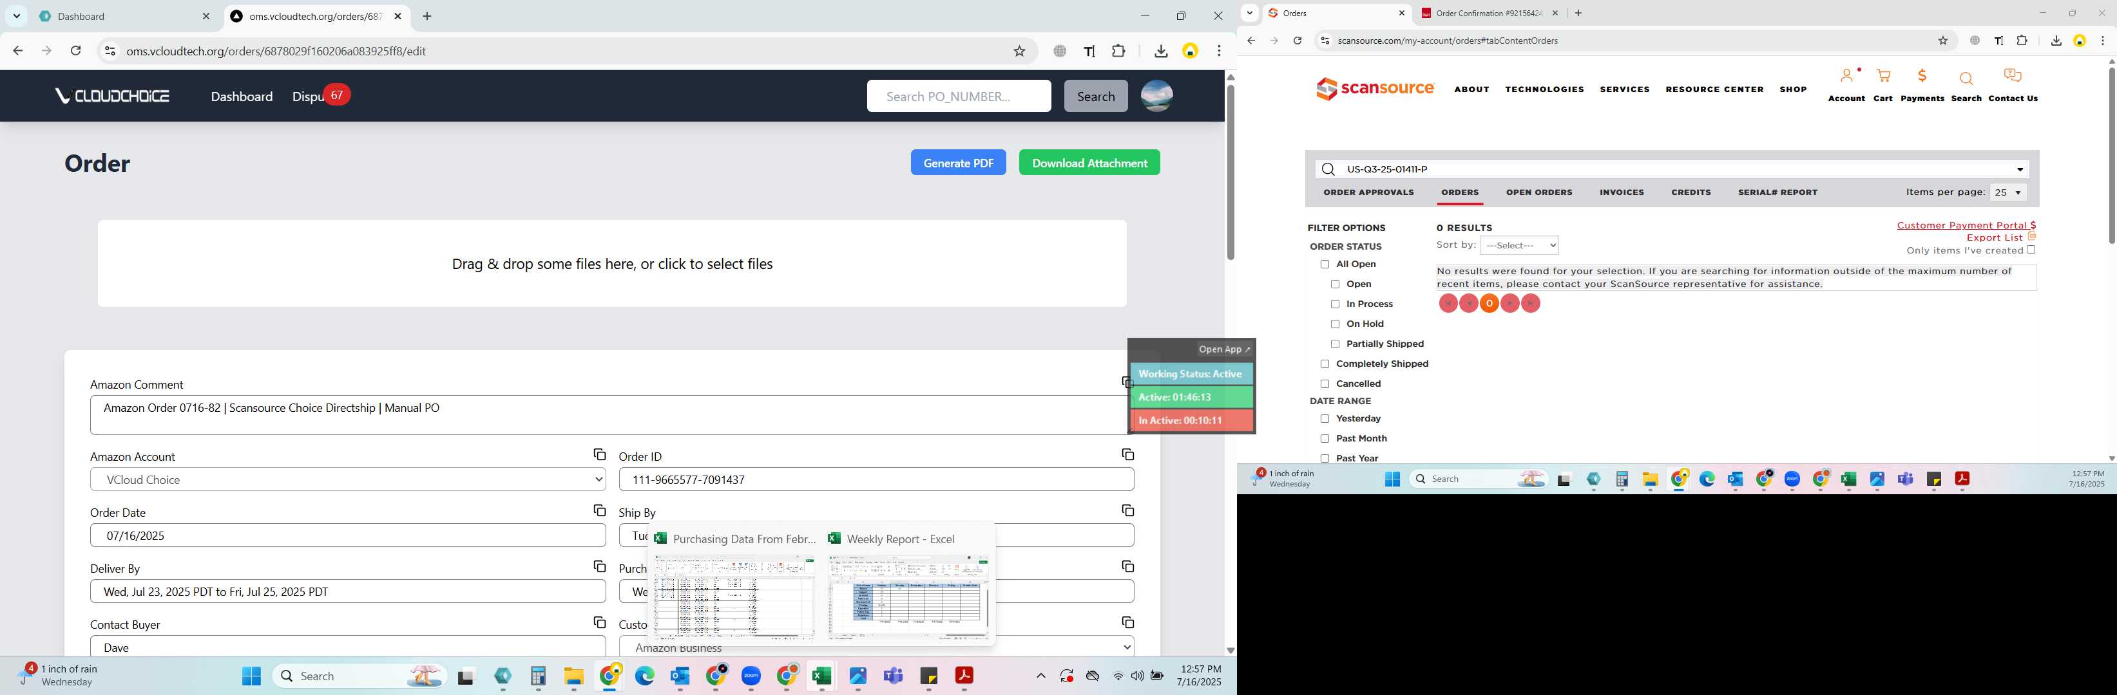Open the Dashboard nav link
2117x695 pixels.
pos(242,96)
